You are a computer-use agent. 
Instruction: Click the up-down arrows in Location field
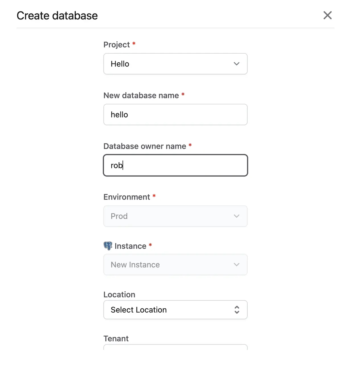pyautogui.click(x=237, y=310)
